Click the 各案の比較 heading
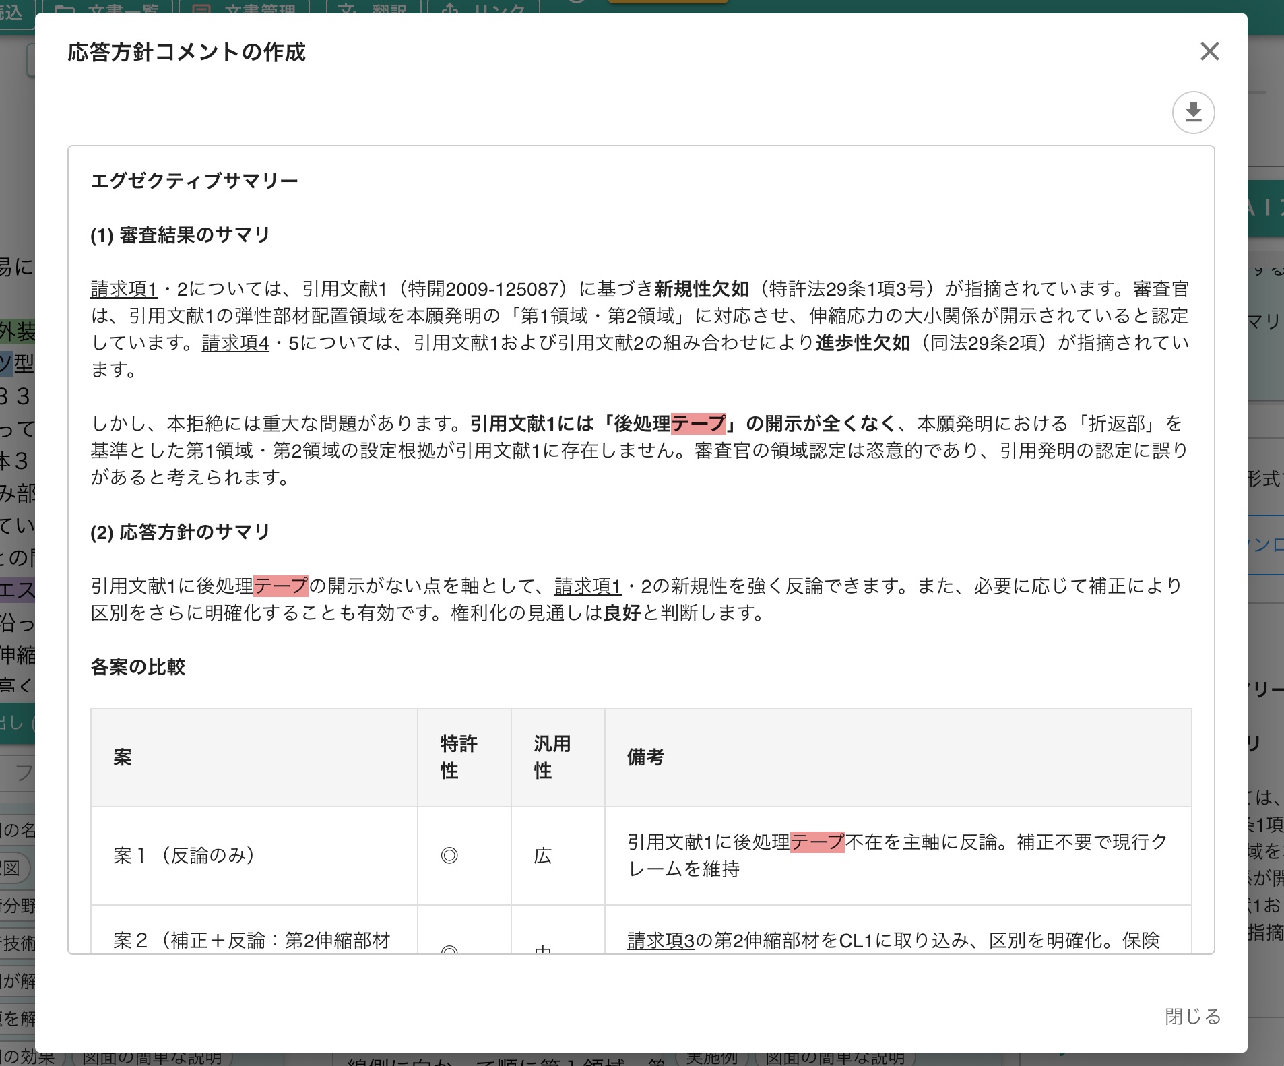1284x1066 pixels. (137, 667)
